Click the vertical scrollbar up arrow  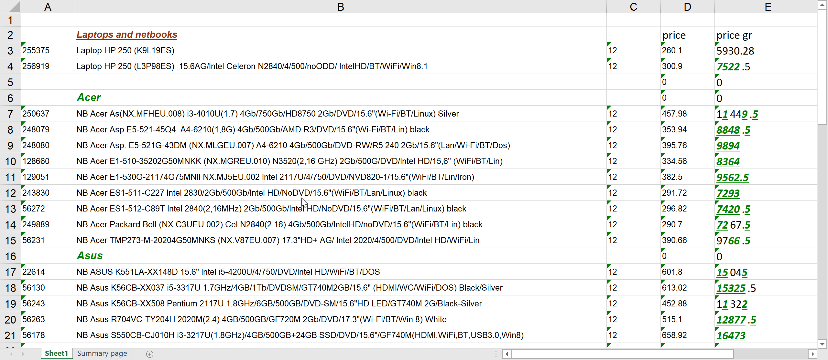(822, 5)
